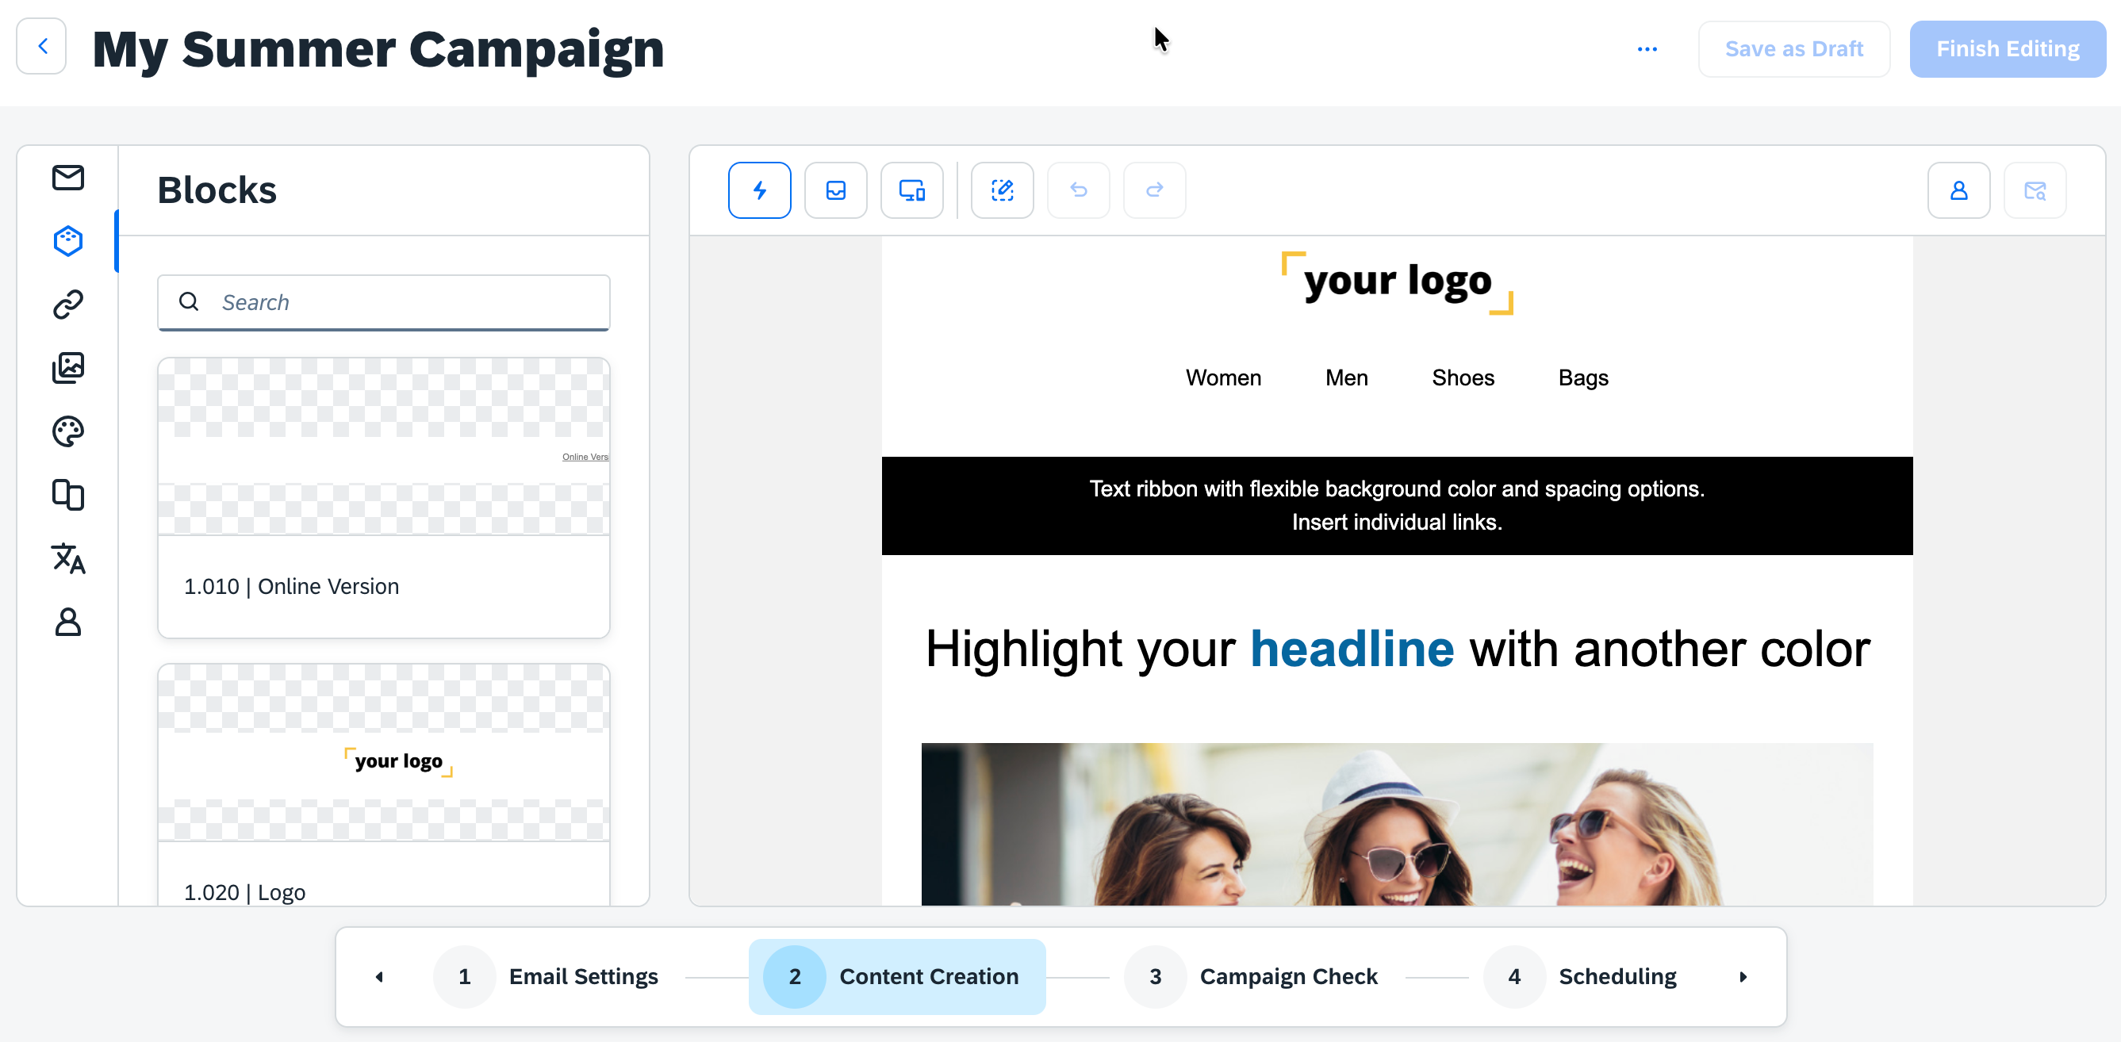Go to step 1 Email Settings
This screenshot has height=1042, width=2121.
point(547,977)
